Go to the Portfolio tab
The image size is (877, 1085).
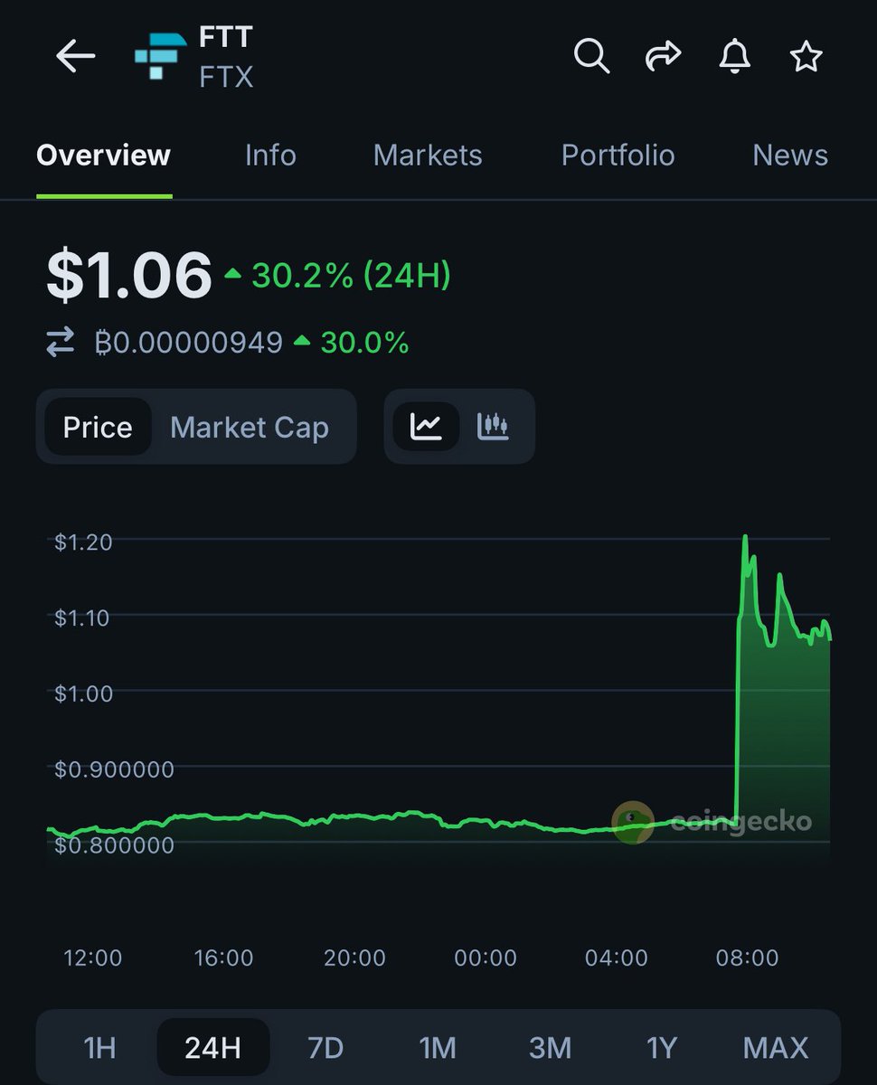tap(618, 156)
